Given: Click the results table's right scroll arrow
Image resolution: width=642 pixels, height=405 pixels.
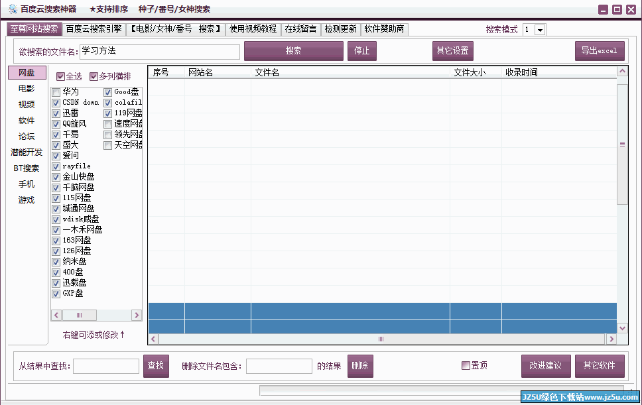Looking at the screenshot, I should (611, 339).
